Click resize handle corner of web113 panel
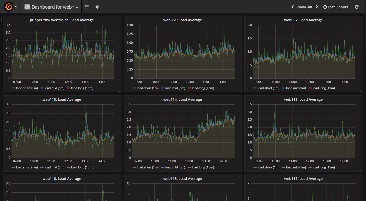 pyautogui.click(x=119, y=170)
